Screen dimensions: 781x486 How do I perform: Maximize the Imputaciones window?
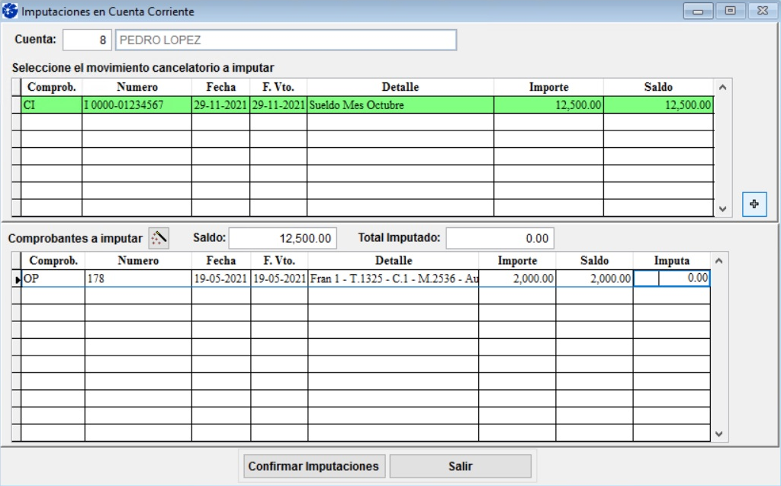pos(730,11)
